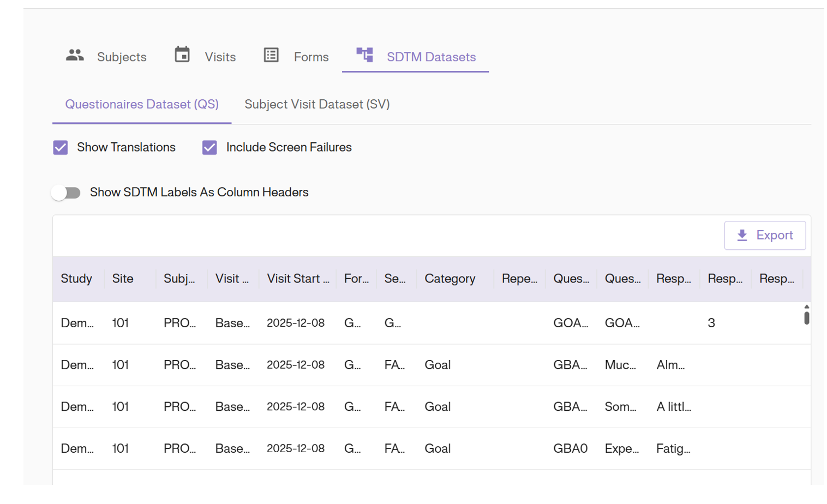
Task: Select the row with question code GBA0
Action: point(570,448)
